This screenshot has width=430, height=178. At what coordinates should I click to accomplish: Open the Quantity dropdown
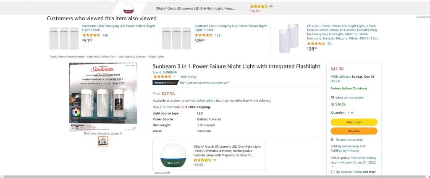(x=350, y=113)
